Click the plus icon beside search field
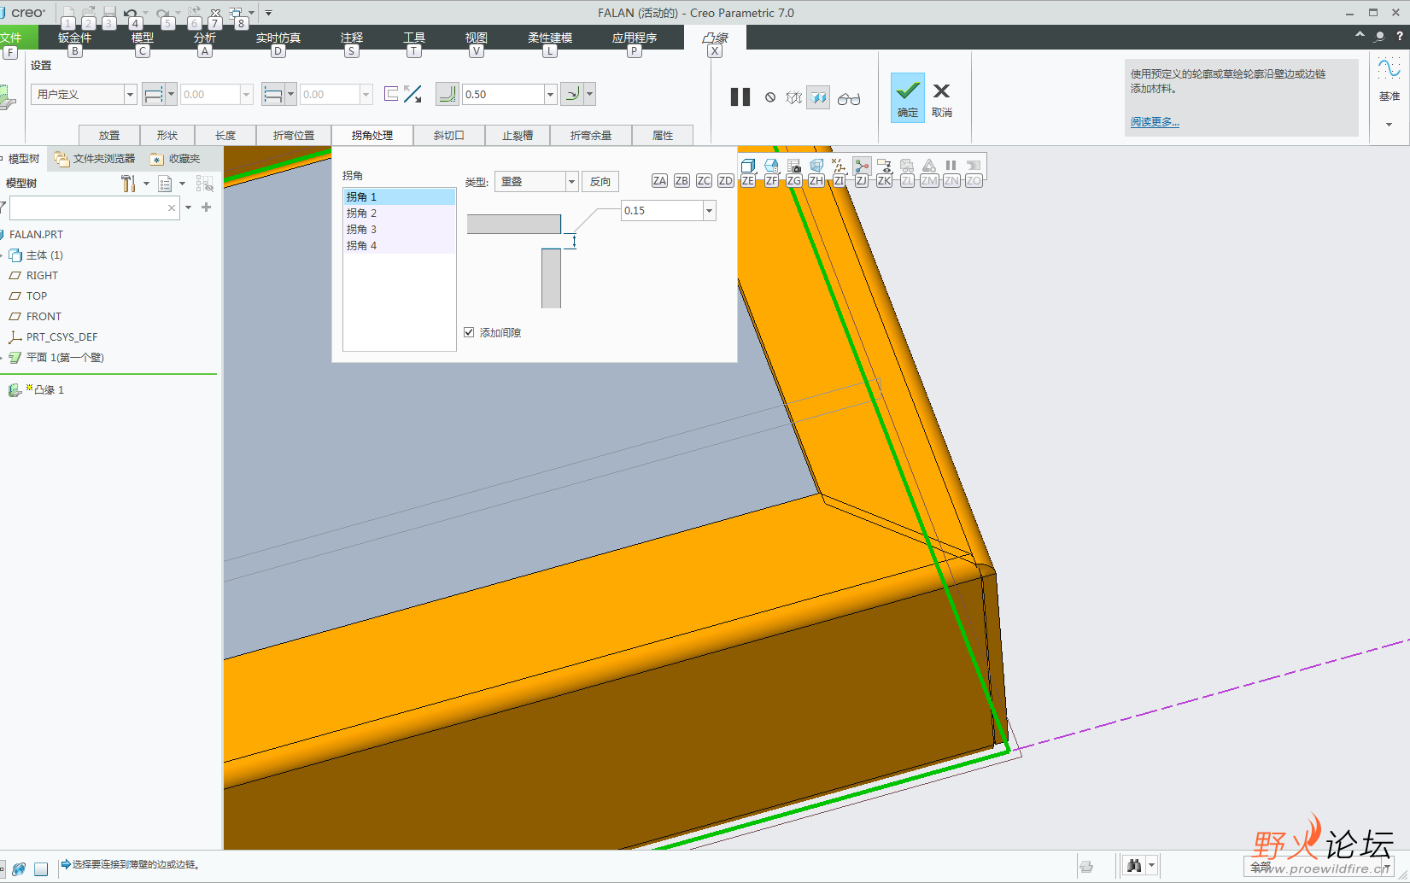The height and width of the screenshot is (883, 1410). (206, 207)
